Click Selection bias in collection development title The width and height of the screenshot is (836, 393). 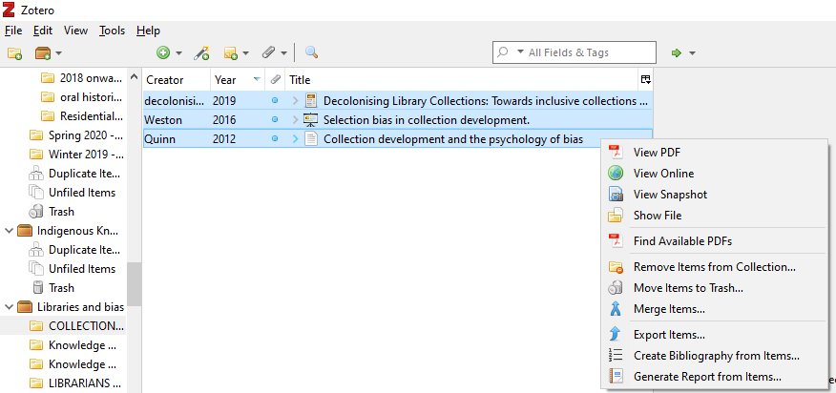427,120
